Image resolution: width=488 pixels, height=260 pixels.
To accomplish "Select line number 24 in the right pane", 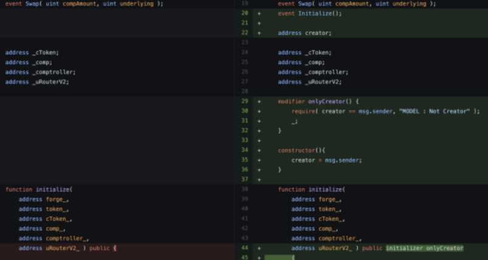I will point(245,53).
